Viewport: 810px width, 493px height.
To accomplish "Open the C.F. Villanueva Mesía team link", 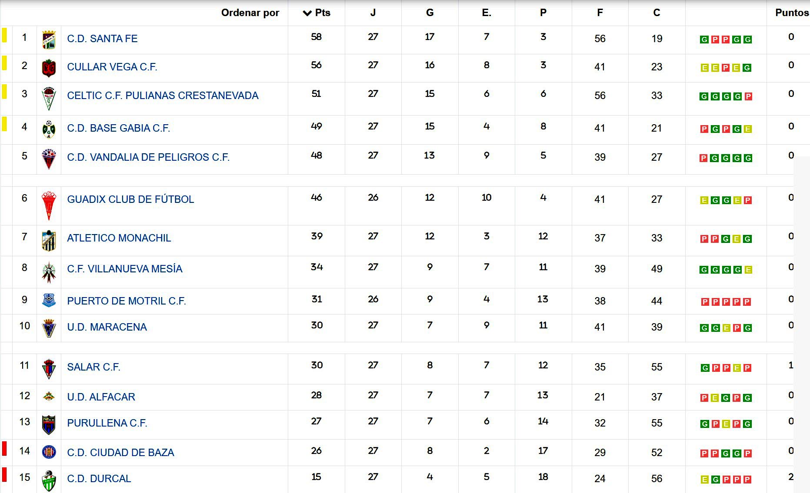I will pos(124,269).
